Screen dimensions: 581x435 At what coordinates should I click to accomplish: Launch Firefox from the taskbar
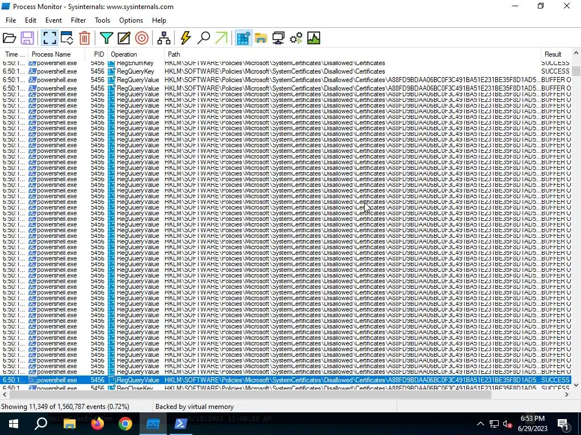(x=98, y=424)
